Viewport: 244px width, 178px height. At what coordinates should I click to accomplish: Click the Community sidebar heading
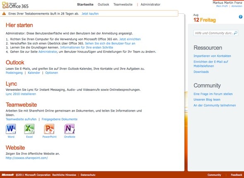tap(207, 85)
